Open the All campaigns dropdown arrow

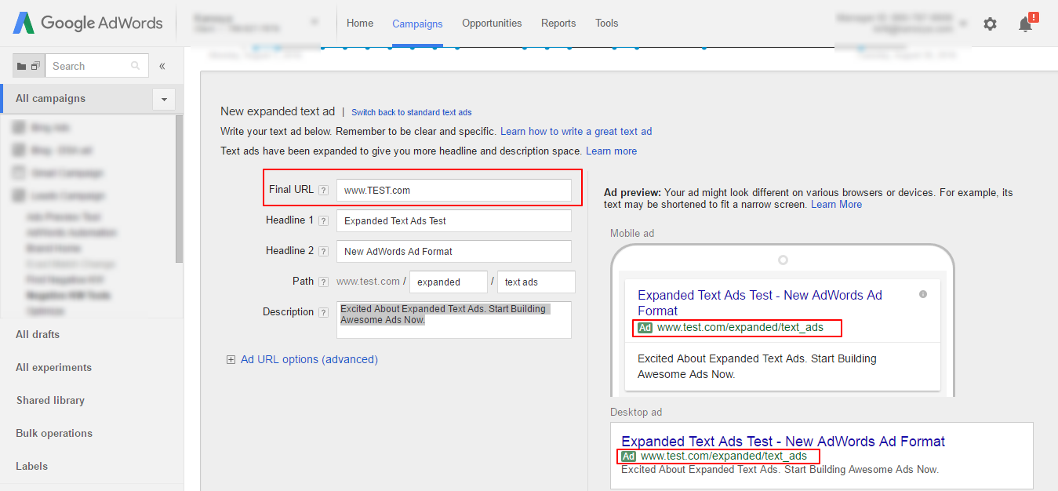pyautogui.click(x=164, y=99)
